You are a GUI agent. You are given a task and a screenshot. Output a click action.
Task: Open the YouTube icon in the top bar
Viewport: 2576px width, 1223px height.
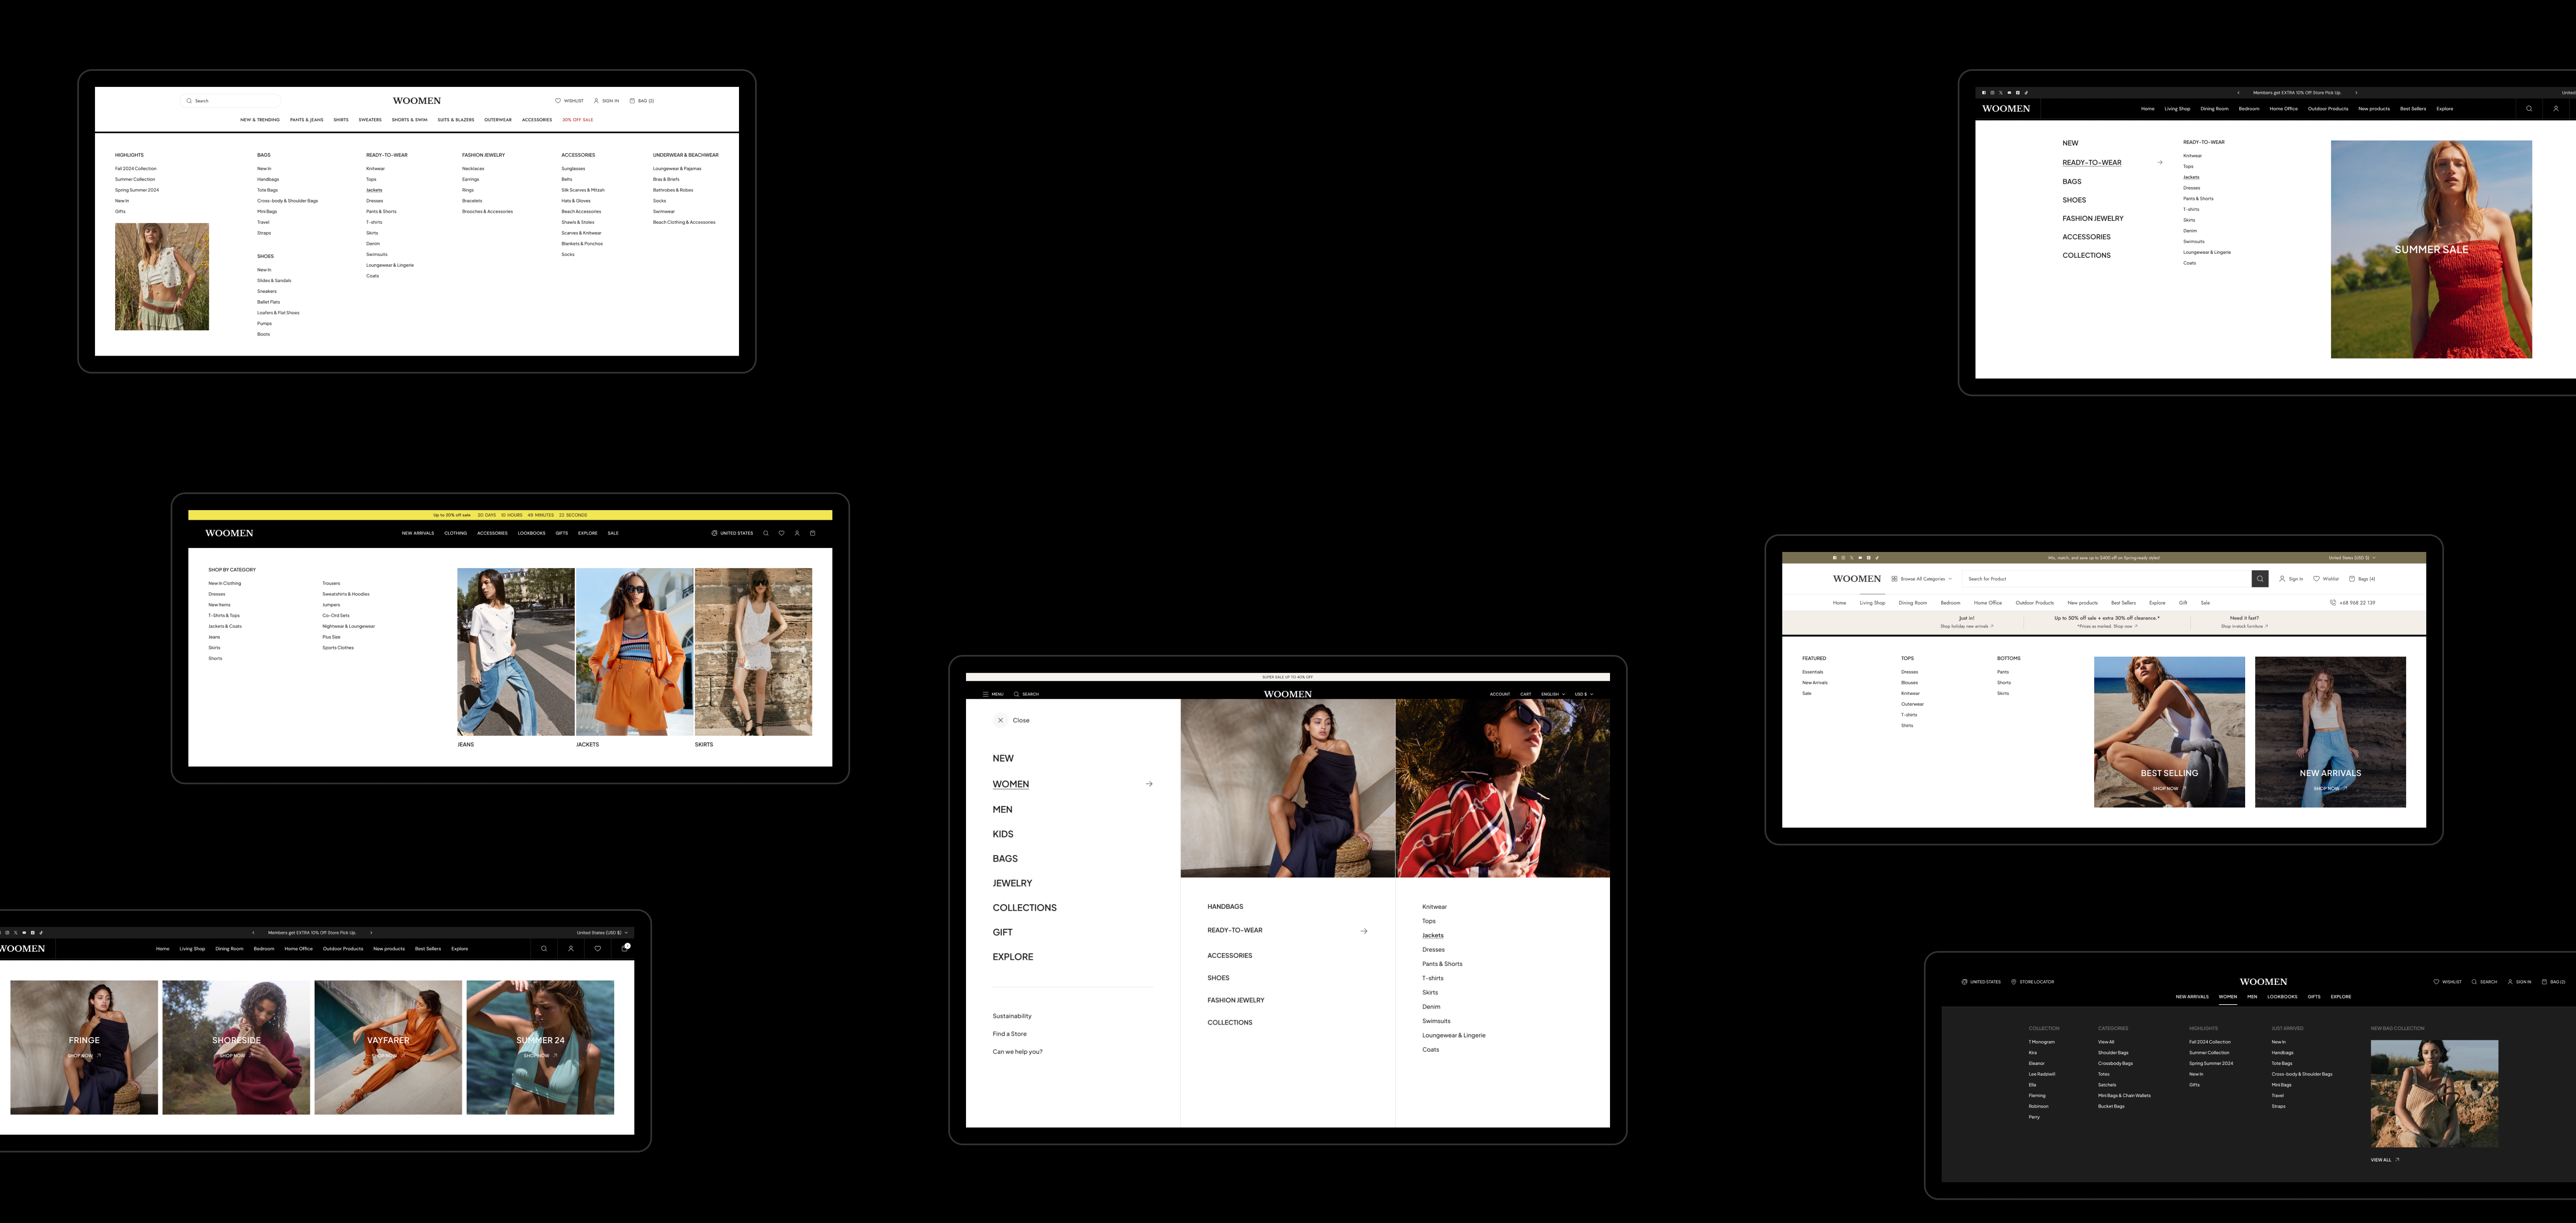[1860, 558]
